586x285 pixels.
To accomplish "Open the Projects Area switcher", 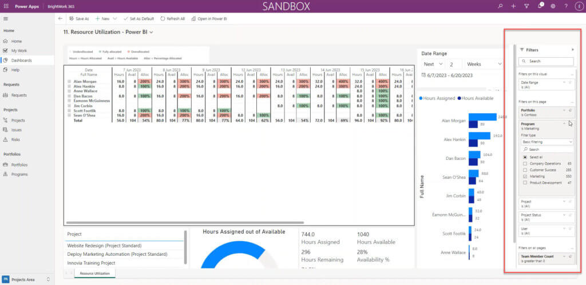I will (27, 279).
